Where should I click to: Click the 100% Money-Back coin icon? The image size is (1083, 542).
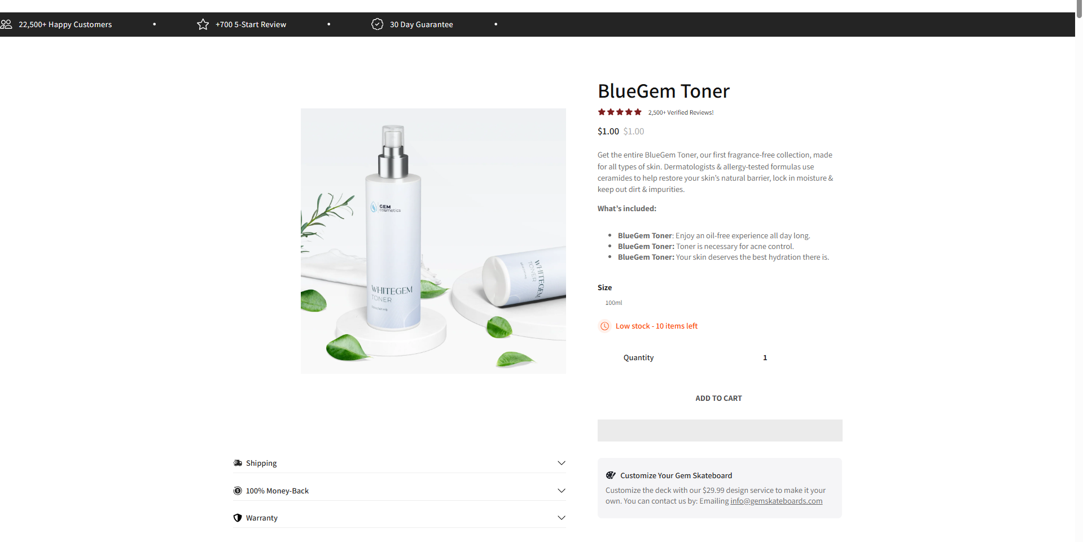pos(238,491)
